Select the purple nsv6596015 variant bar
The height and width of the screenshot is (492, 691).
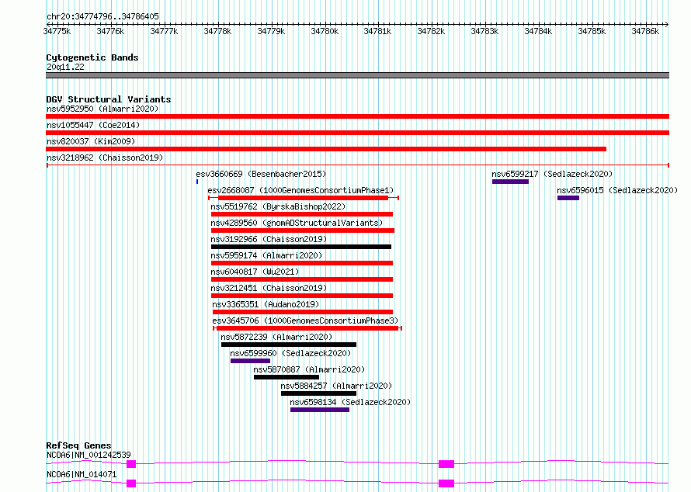click(568, 198)
